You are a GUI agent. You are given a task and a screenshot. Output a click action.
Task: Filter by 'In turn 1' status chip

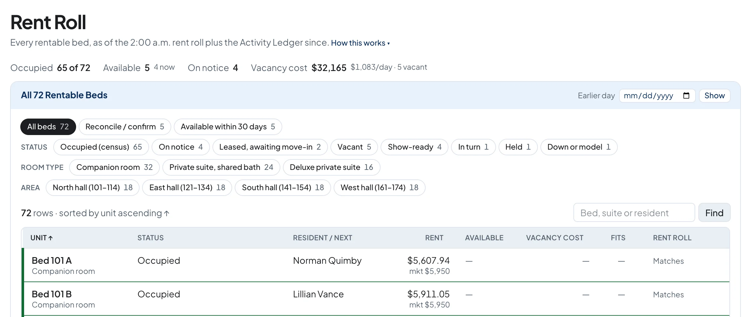pyautogui.click(x=473, y=147)
